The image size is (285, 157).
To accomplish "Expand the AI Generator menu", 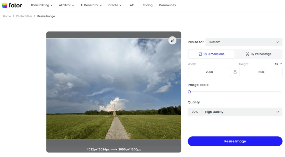I will tap(91, 5).
